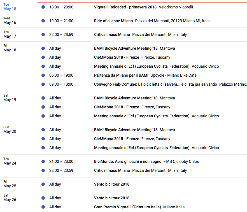Open the Tue May 15 date header
Screen dimensions: 247x212
(x=10, y=7)
